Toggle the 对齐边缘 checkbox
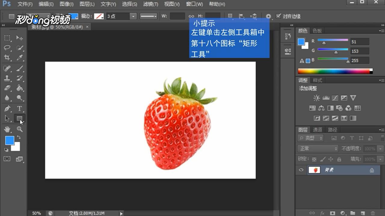Viewport: 385px width, 216px height. 278,16
